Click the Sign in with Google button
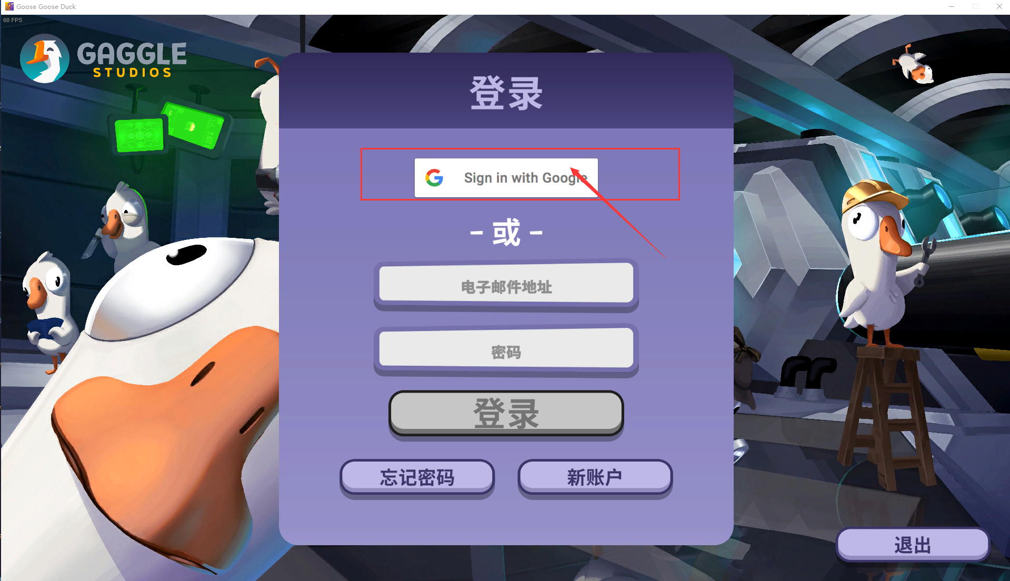 506,178
